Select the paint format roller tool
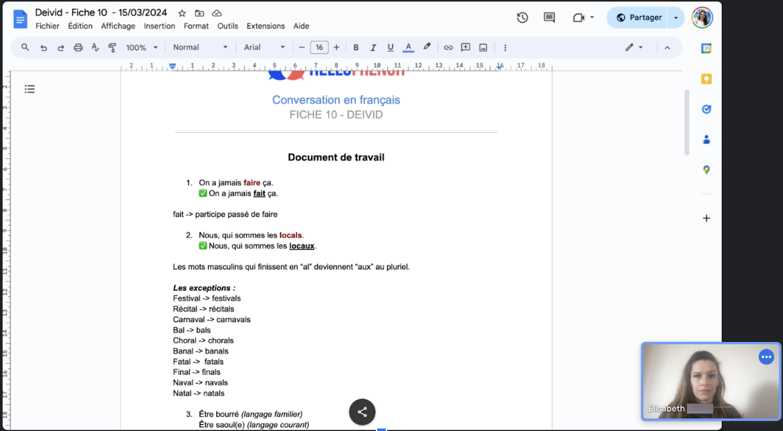The width and height of the screenshot is (783, 431). (x=113, y=47)
